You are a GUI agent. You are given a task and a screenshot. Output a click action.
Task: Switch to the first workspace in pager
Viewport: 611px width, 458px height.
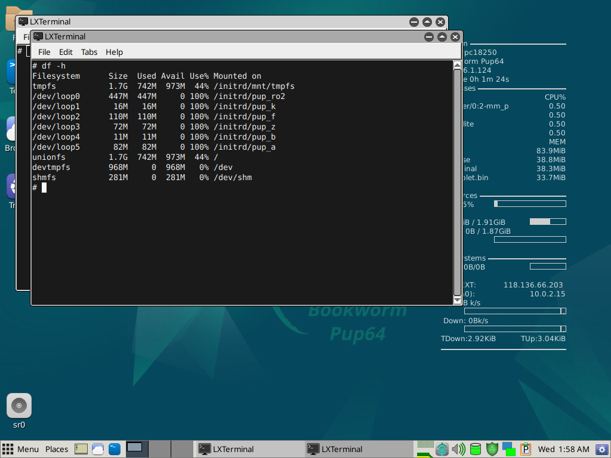point(137,449)
